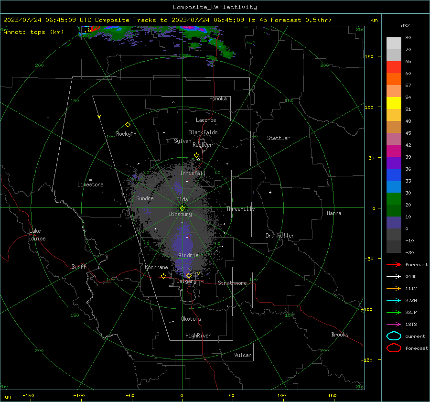The height and width of the screenshot is (402, 430).
Task: Click the Okotoks label
Action: (x=191, y=319)
